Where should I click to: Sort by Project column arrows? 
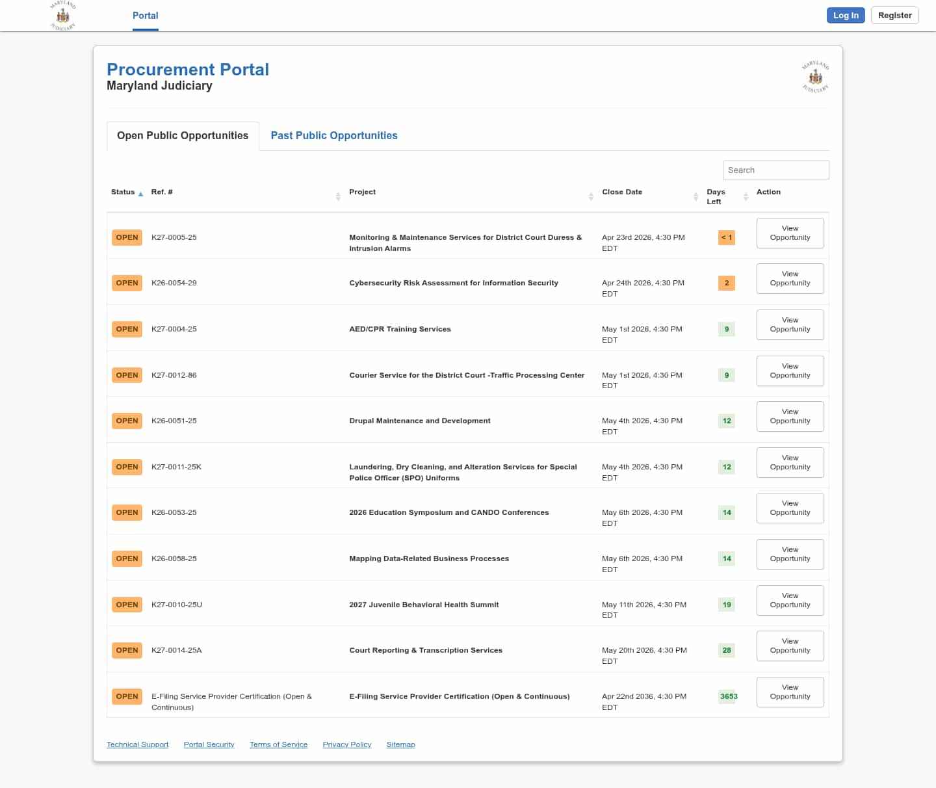[x=591, y=196]
